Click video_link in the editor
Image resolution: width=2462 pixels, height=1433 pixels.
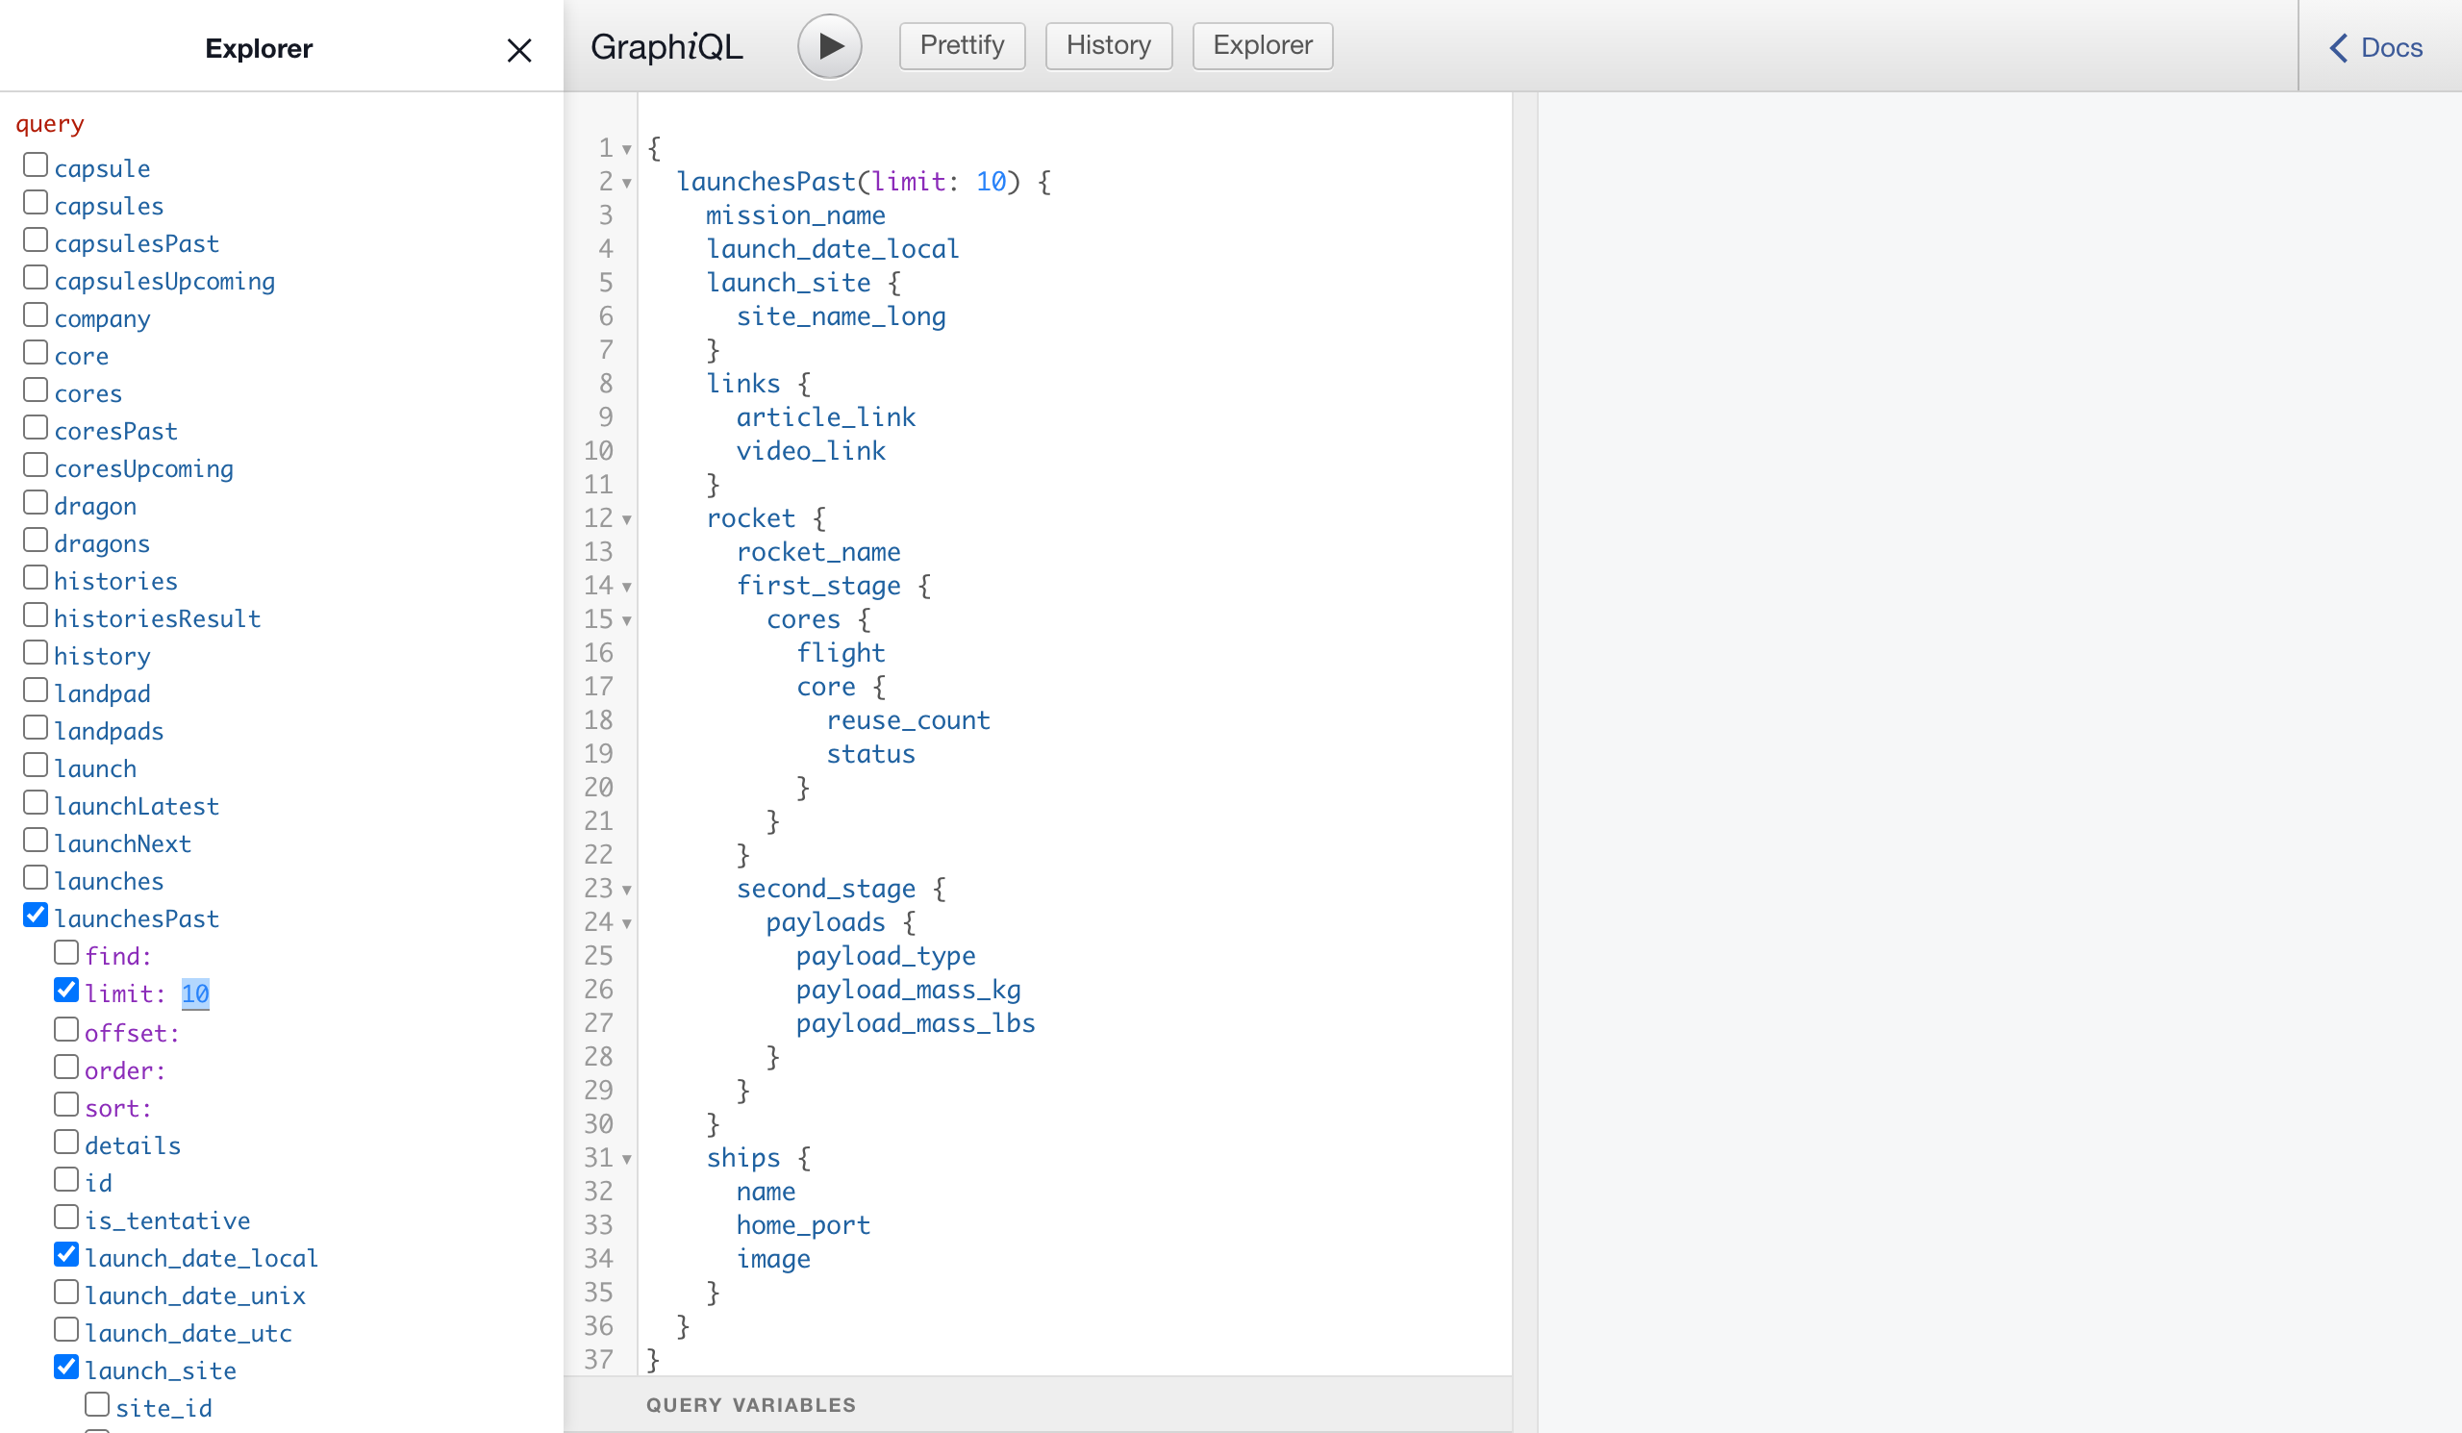point(811,450)
